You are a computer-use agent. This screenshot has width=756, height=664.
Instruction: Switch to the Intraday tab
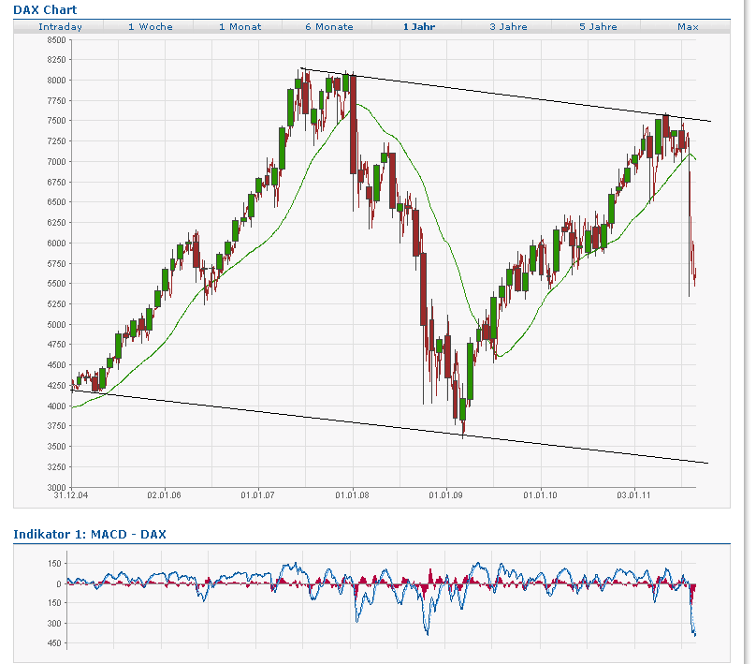[60, 27]
